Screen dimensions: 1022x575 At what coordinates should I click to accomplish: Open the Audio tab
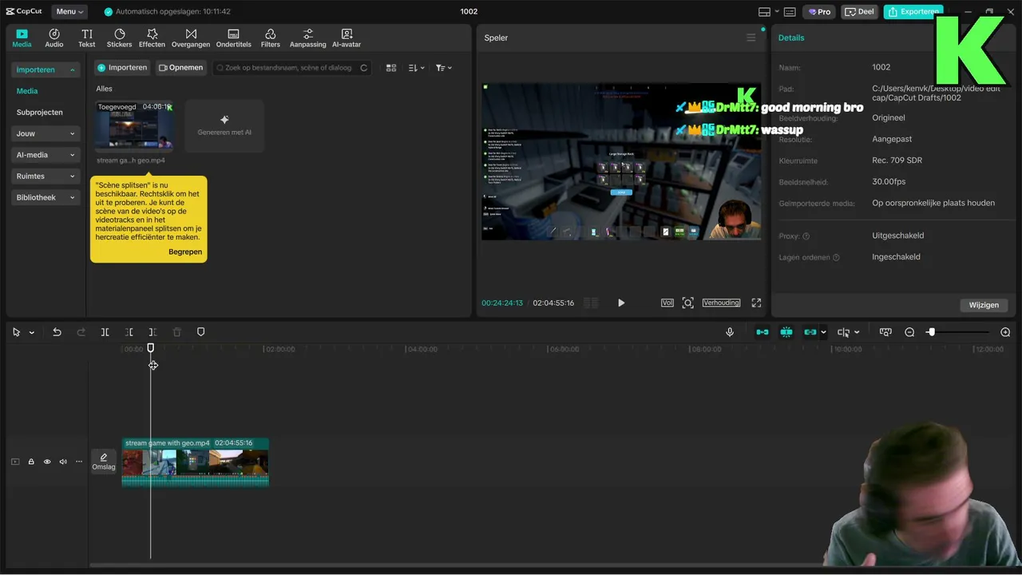[54, 38]
